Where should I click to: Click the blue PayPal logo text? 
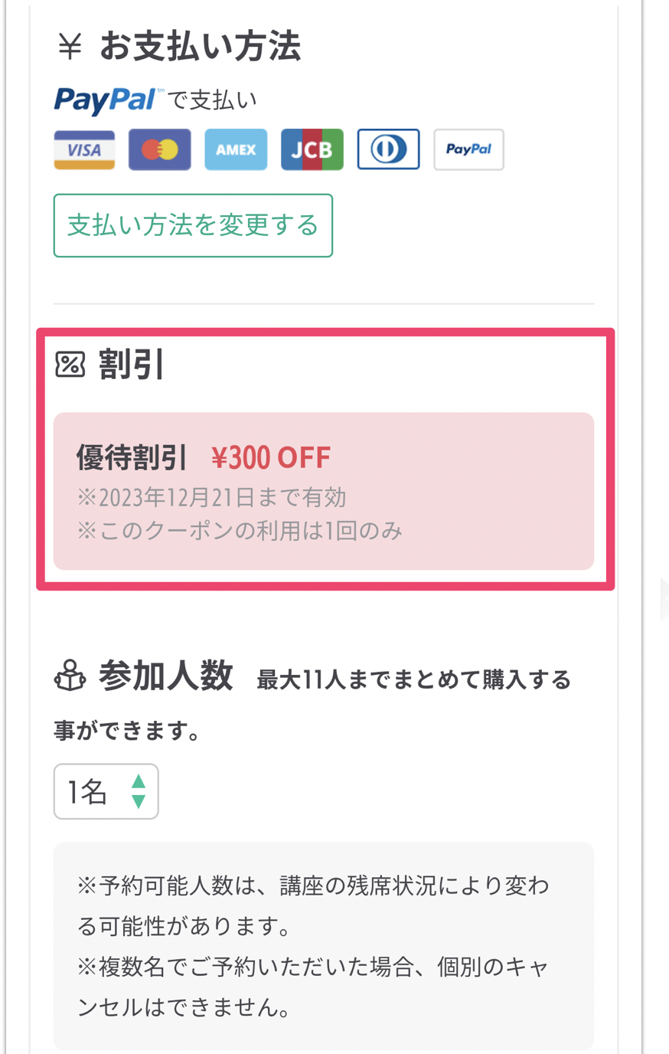106,100
